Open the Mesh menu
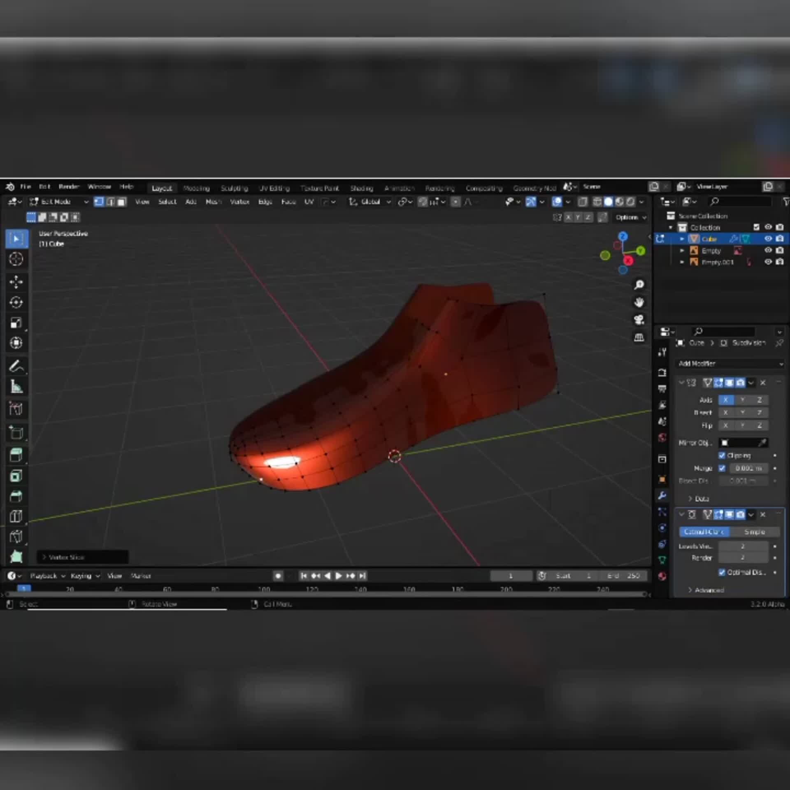The height and width of the screenshot is (790, 790). [x=213, y=202]
